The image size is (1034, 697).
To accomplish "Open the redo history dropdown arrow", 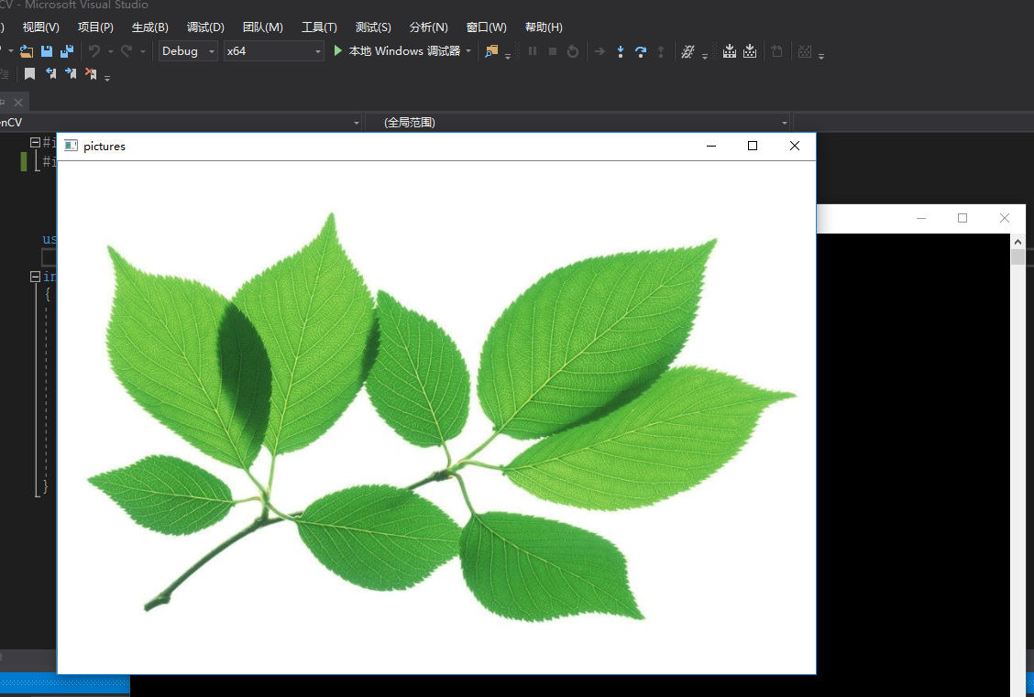I will point(142,51).
